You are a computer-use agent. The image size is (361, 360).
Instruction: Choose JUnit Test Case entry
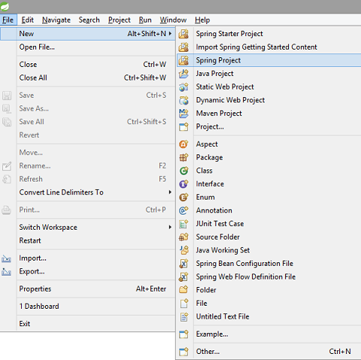(x=269, y=224)
